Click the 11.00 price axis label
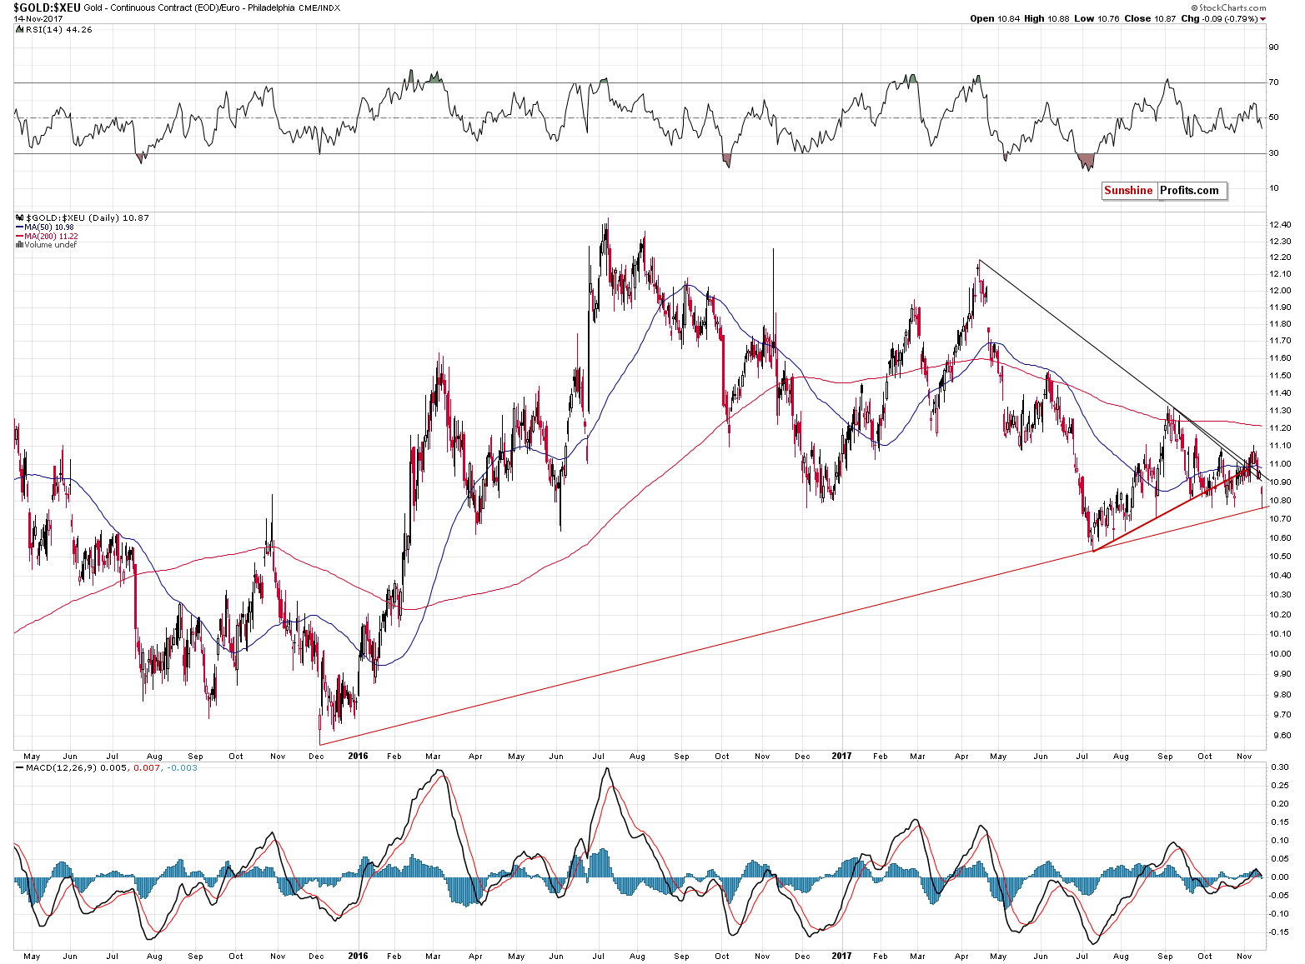 pos(1280,464)
